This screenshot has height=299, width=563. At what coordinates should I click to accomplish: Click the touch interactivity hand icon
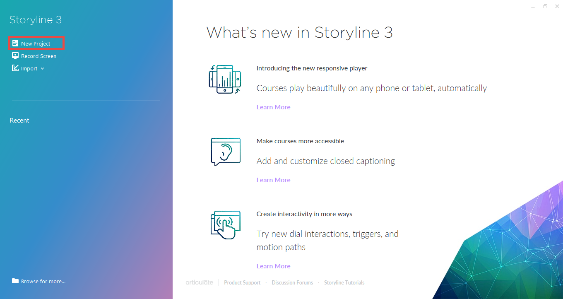[225, 225]
